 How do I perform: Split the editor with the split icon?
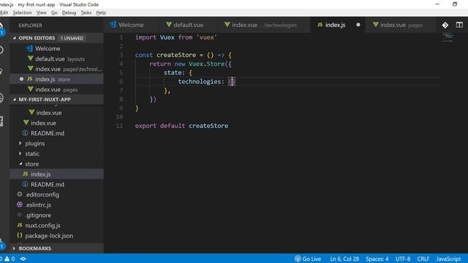459,25
